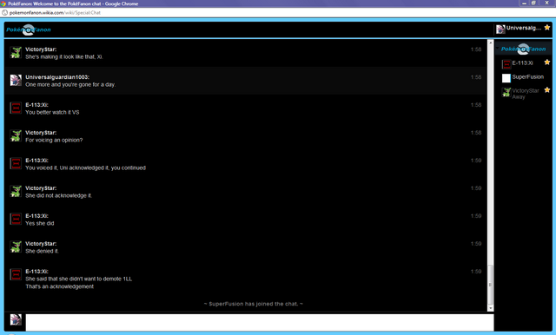Click the gold star next to E-113 in user list
The height and width of the screenshot is (335, 556).
tap(547, 62)
